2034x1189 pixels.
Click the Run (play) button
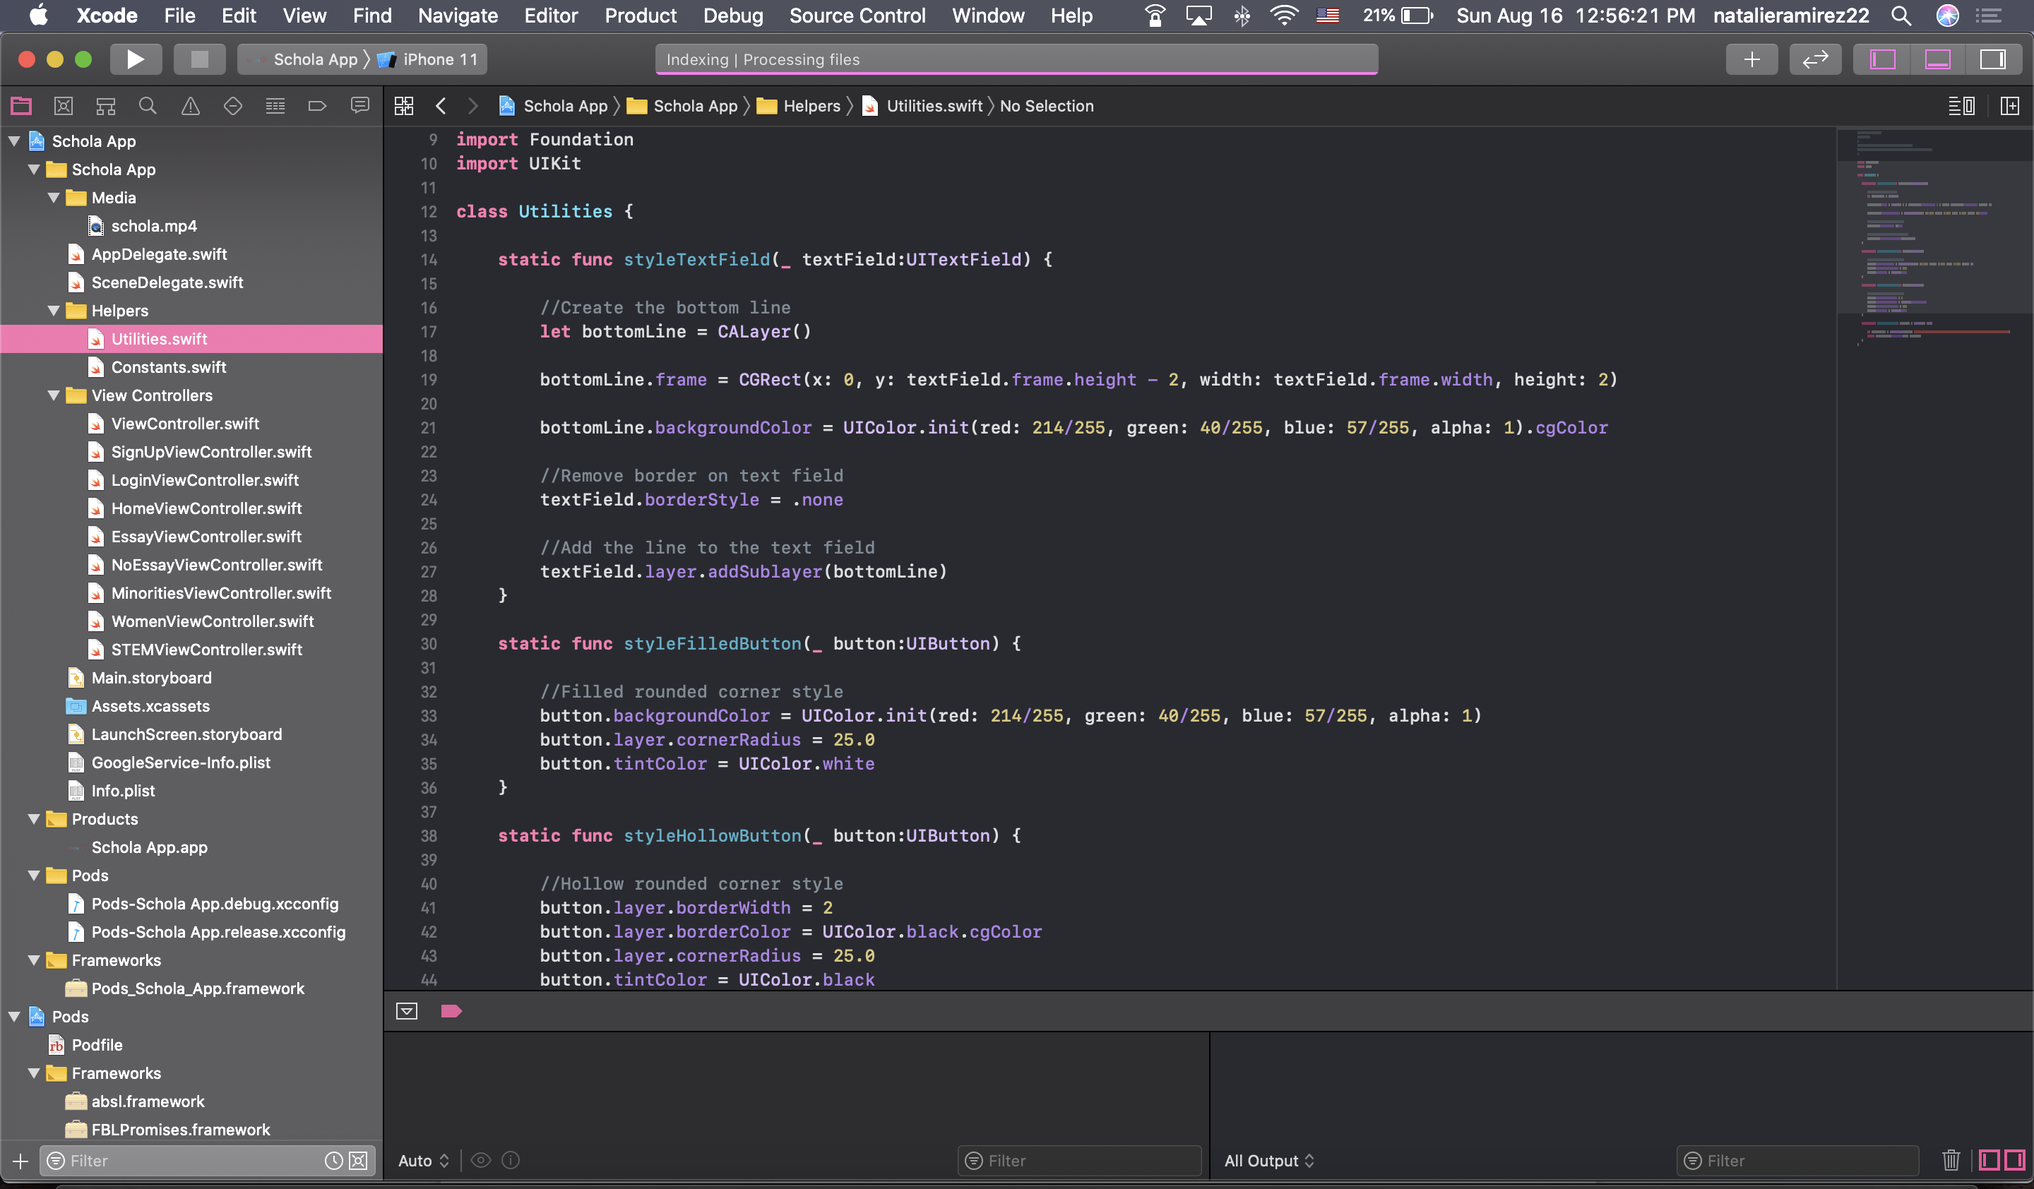[135, 59]
